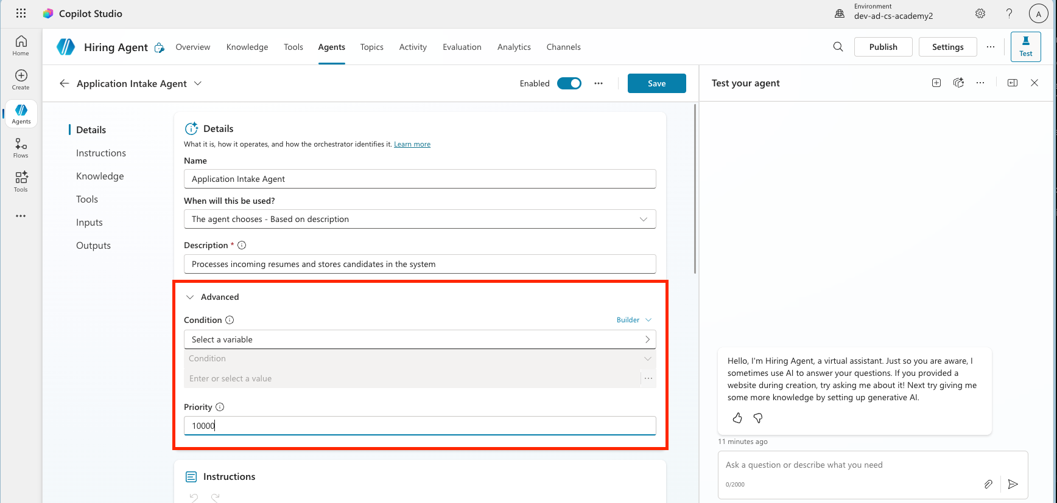Click the send message arrow icon

click(x=1013, y=484)
